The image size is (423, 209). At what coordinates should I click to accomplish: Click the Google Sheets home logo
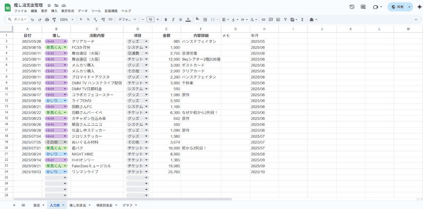7,7
